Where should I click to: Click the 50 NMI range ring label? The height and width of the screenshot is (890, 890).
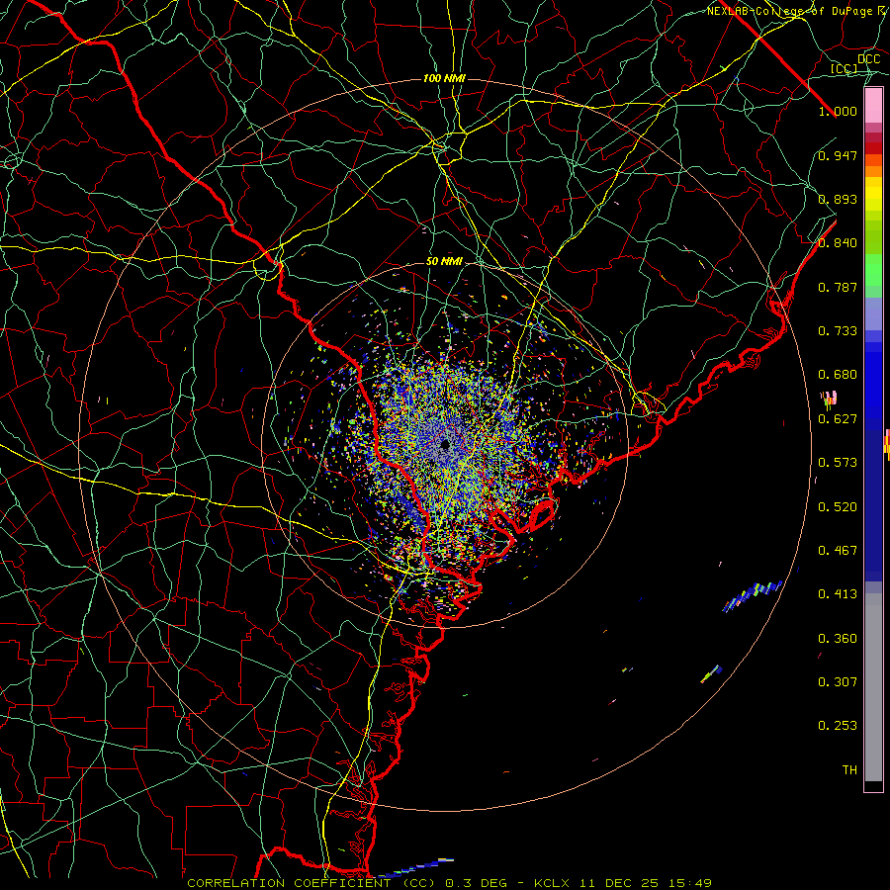click(x=444, y=261)
